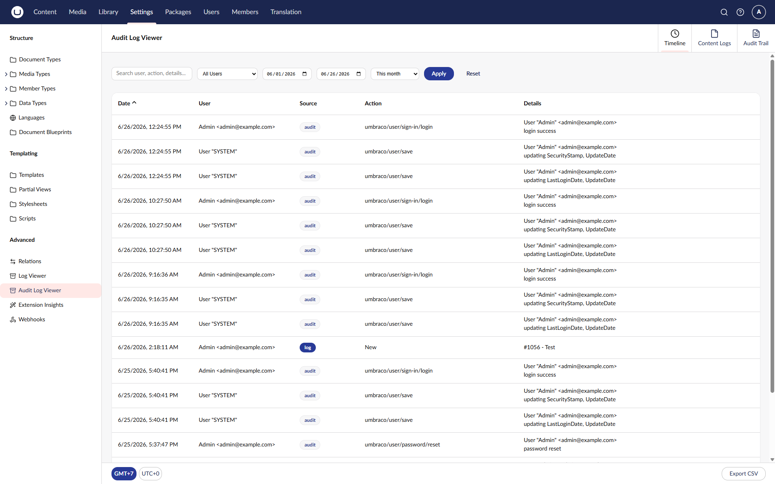The height and width of the screenshot is (484, 775).
Task: Click the Partial Views folder icon
Action: (13, 190)
